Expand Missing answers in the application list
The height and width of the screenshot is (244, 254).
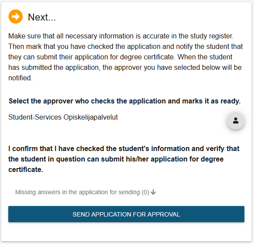click(86, 192)
